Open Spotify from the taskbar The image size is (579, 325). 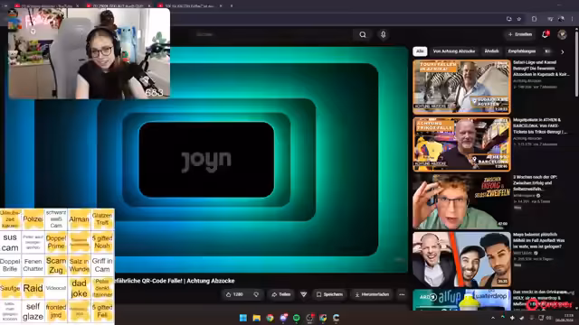click(x=296, y=318)
